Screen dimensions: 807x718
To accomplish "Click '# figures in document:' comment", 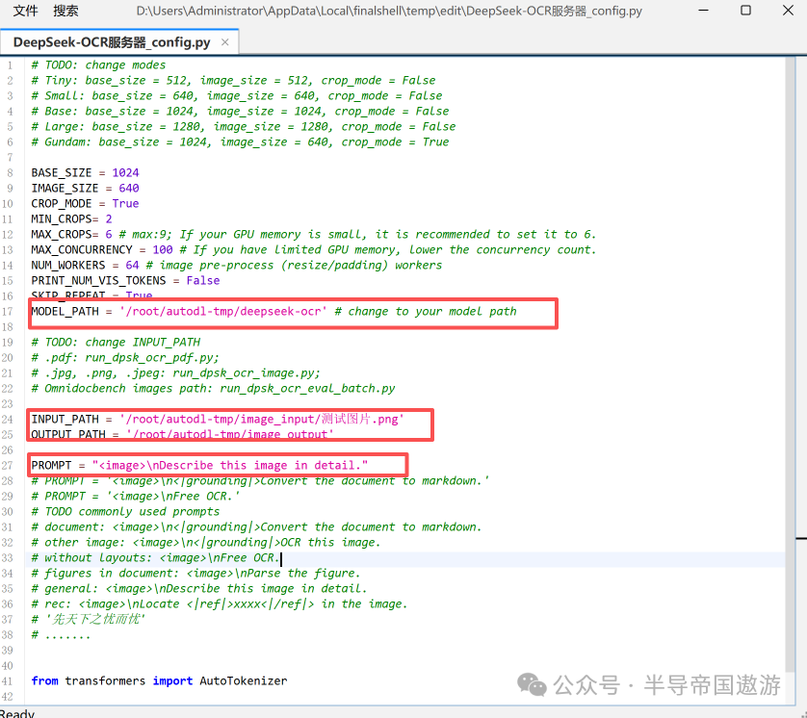I will click(x=195, y=574).
